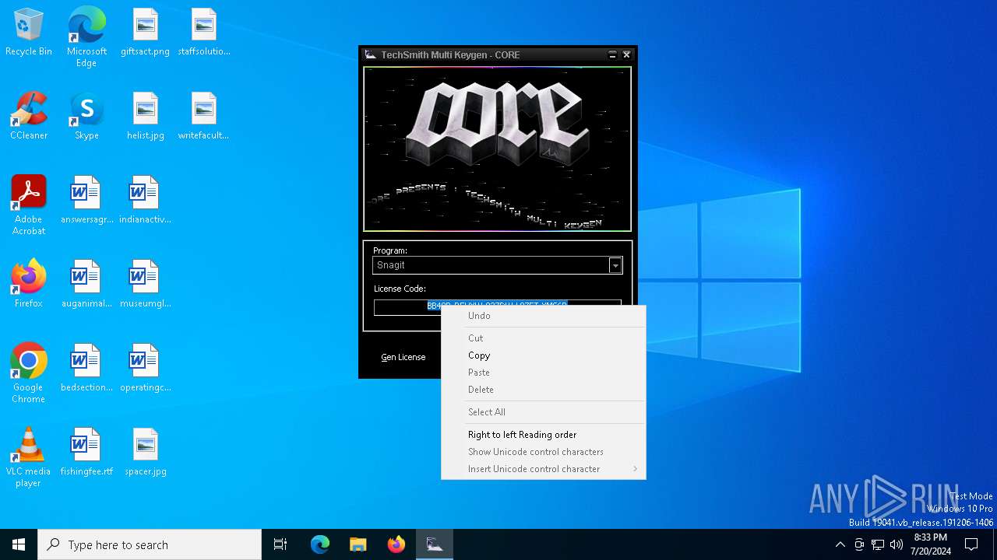Open the notification center icon
The image size is (997, 560).
click(x=971, y=544)
